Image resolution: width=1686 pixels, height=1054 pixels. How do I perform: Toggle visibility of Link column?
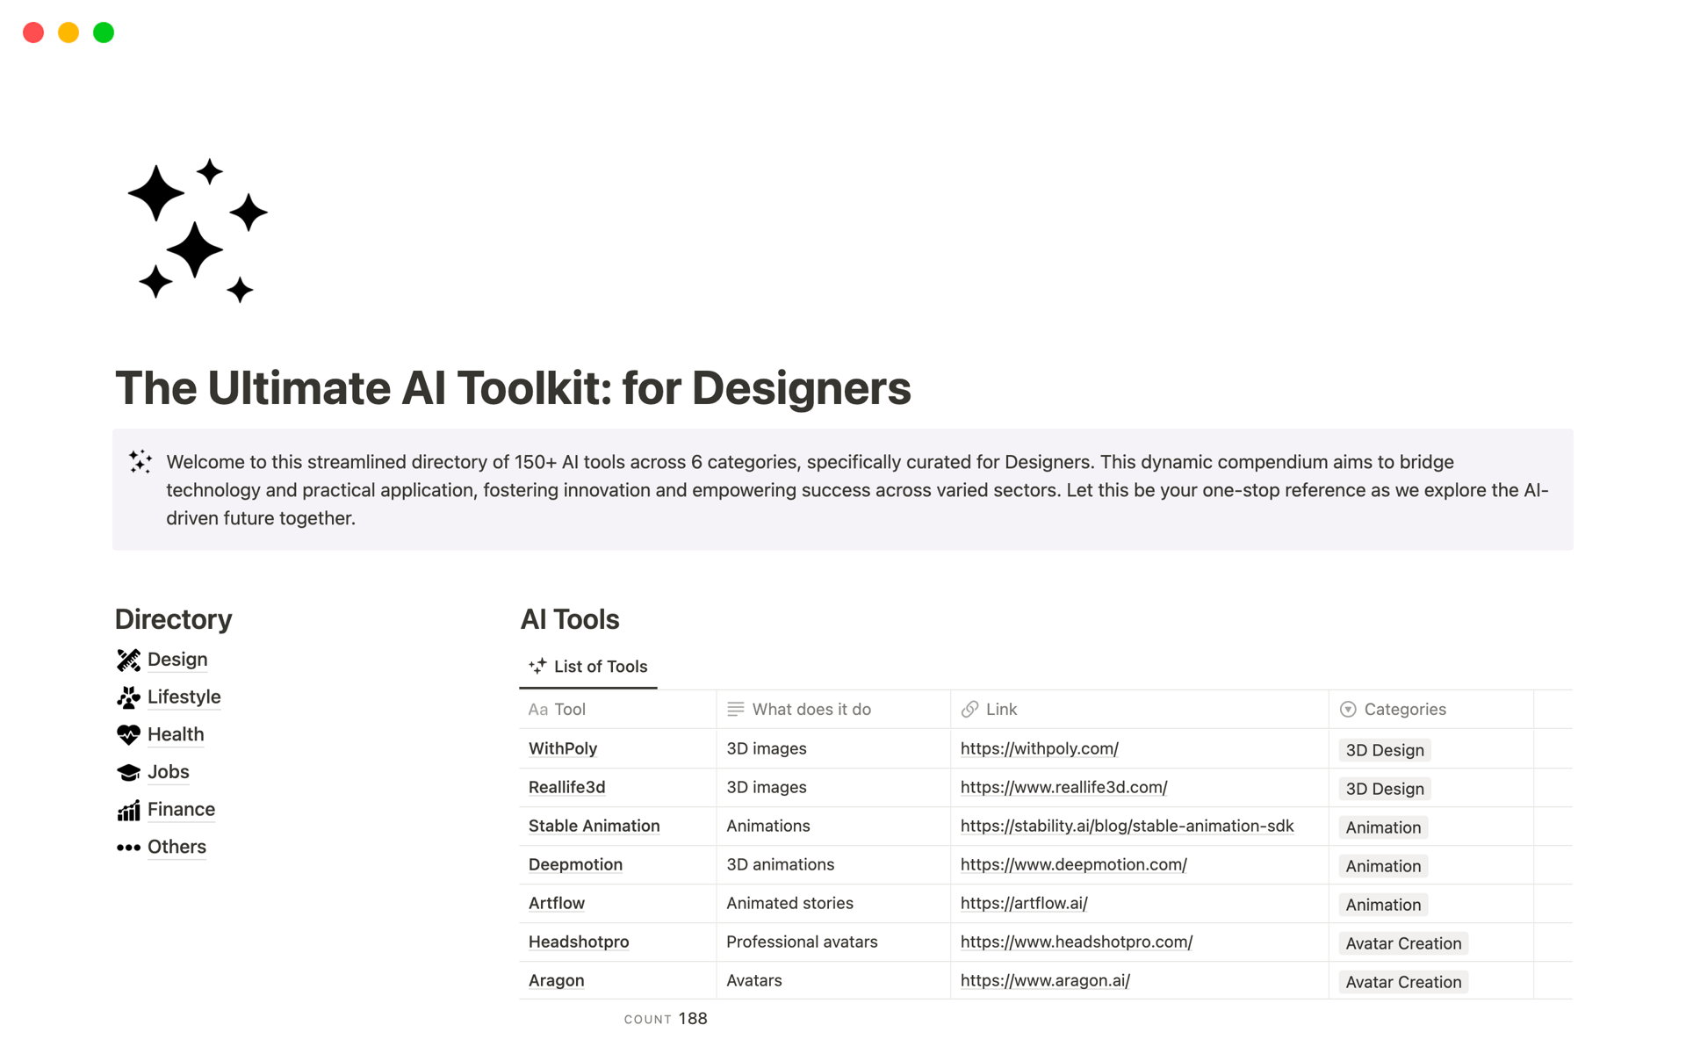(1003, 708)
